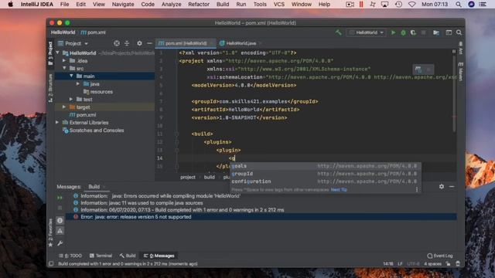Open Project panel gear options

[139, 43]
